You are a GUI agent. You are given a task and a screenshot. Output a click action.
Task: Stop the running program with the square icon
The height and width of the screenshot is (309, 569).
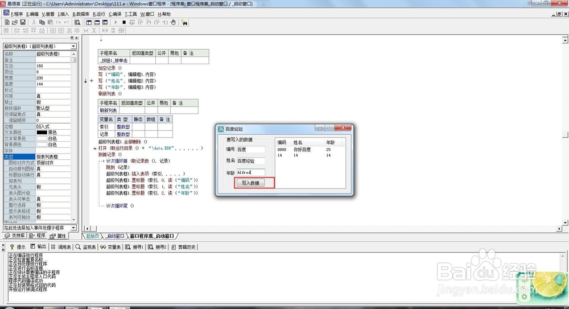click(x=124, y=22)
